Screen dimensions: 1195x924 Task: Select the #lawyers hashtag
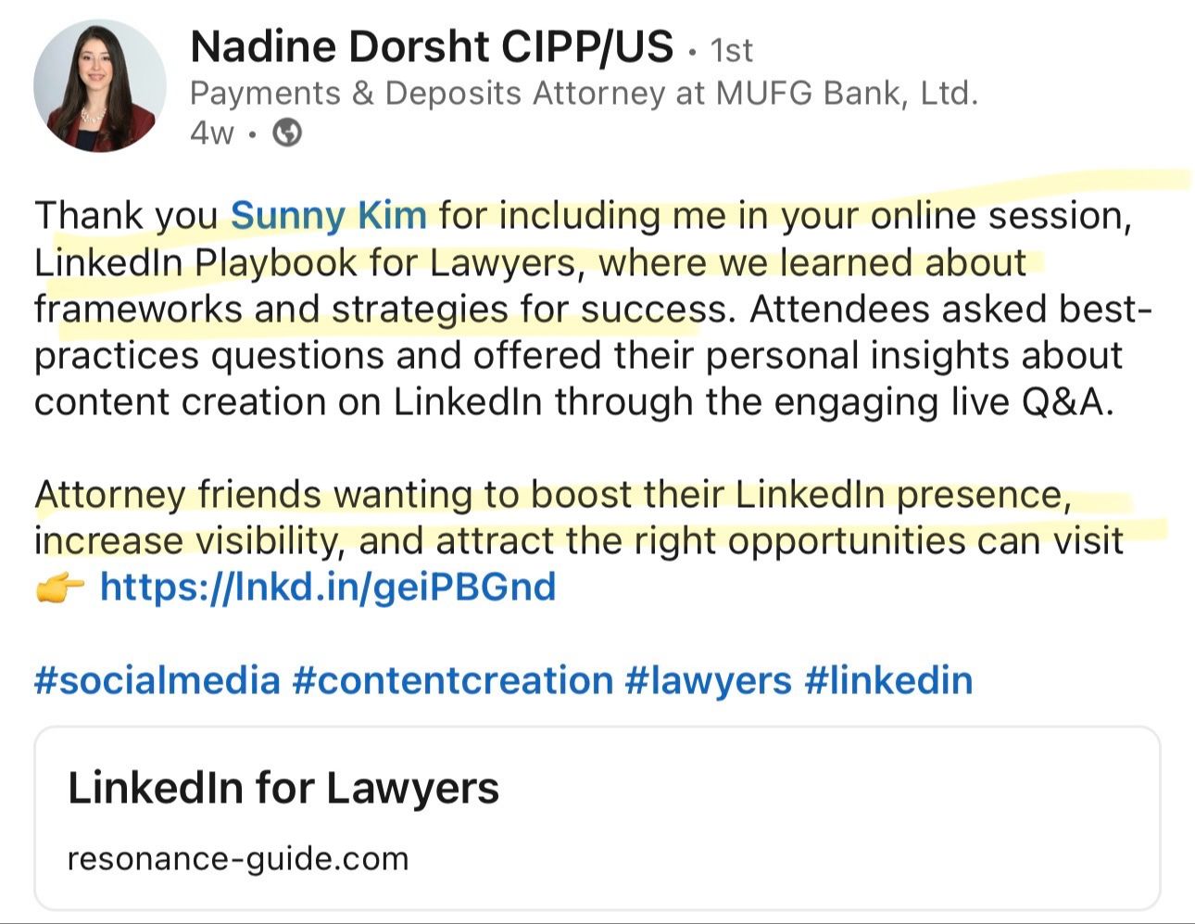[708, 680]
